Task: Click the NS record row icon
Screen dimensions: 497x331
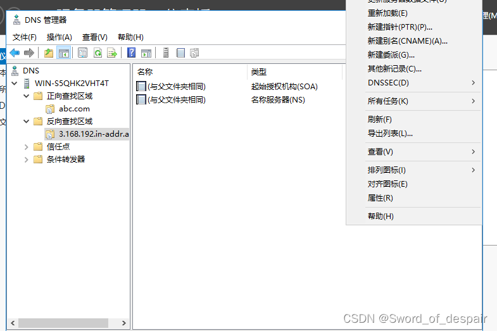Action: click(x=141, y=99)
